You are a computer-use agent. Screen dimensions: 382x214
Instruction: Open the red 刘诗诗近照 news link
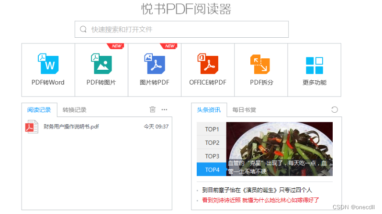point(260,200)
